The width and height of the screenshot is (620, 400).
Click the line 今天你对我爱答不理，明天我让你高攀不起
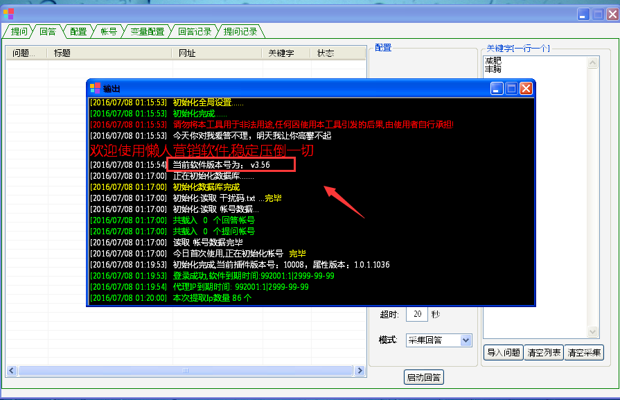pos(211,136)
